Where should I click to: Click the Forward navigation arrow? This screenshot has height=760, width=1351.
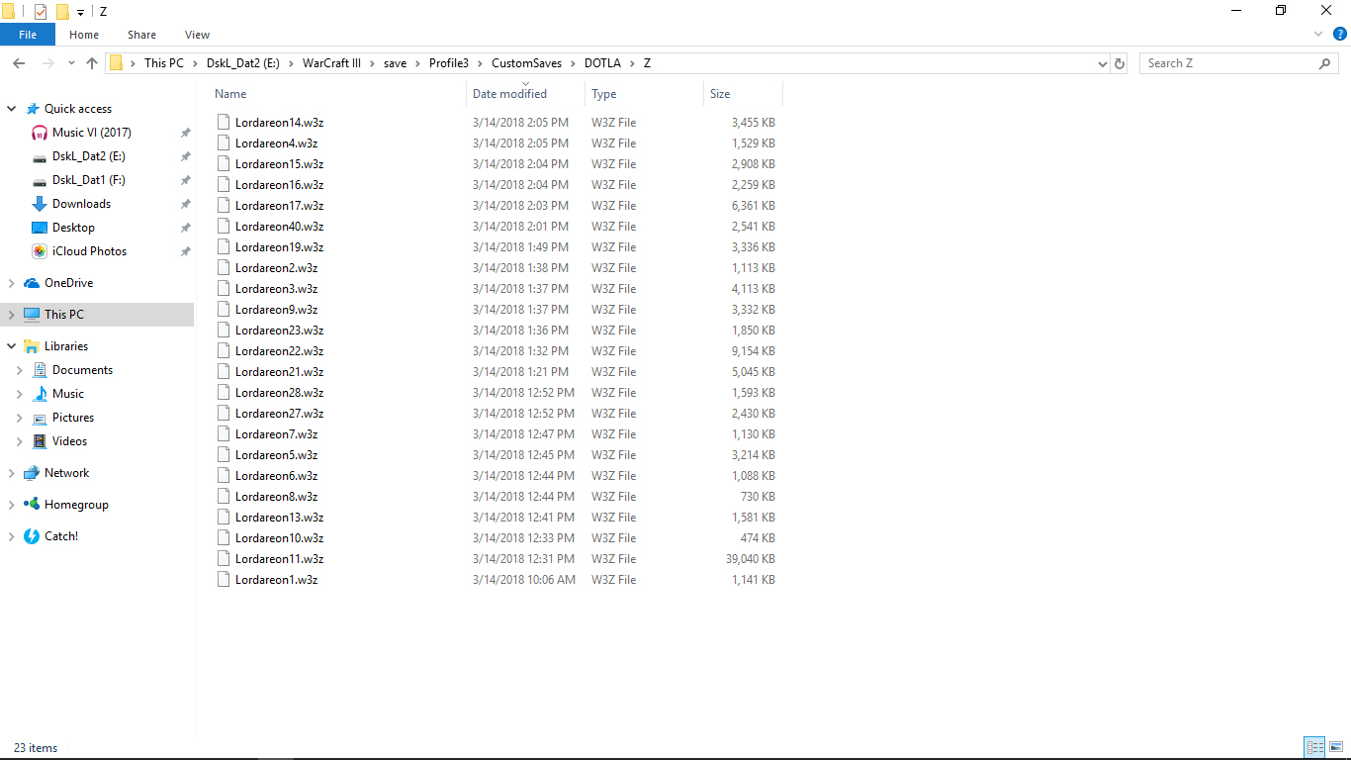pyautogui.click(x=47, y=63)
